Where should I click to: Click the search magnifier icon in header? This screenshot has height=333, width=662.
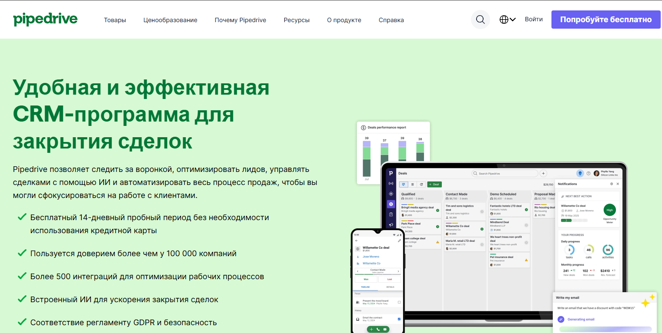pos(480,20)
